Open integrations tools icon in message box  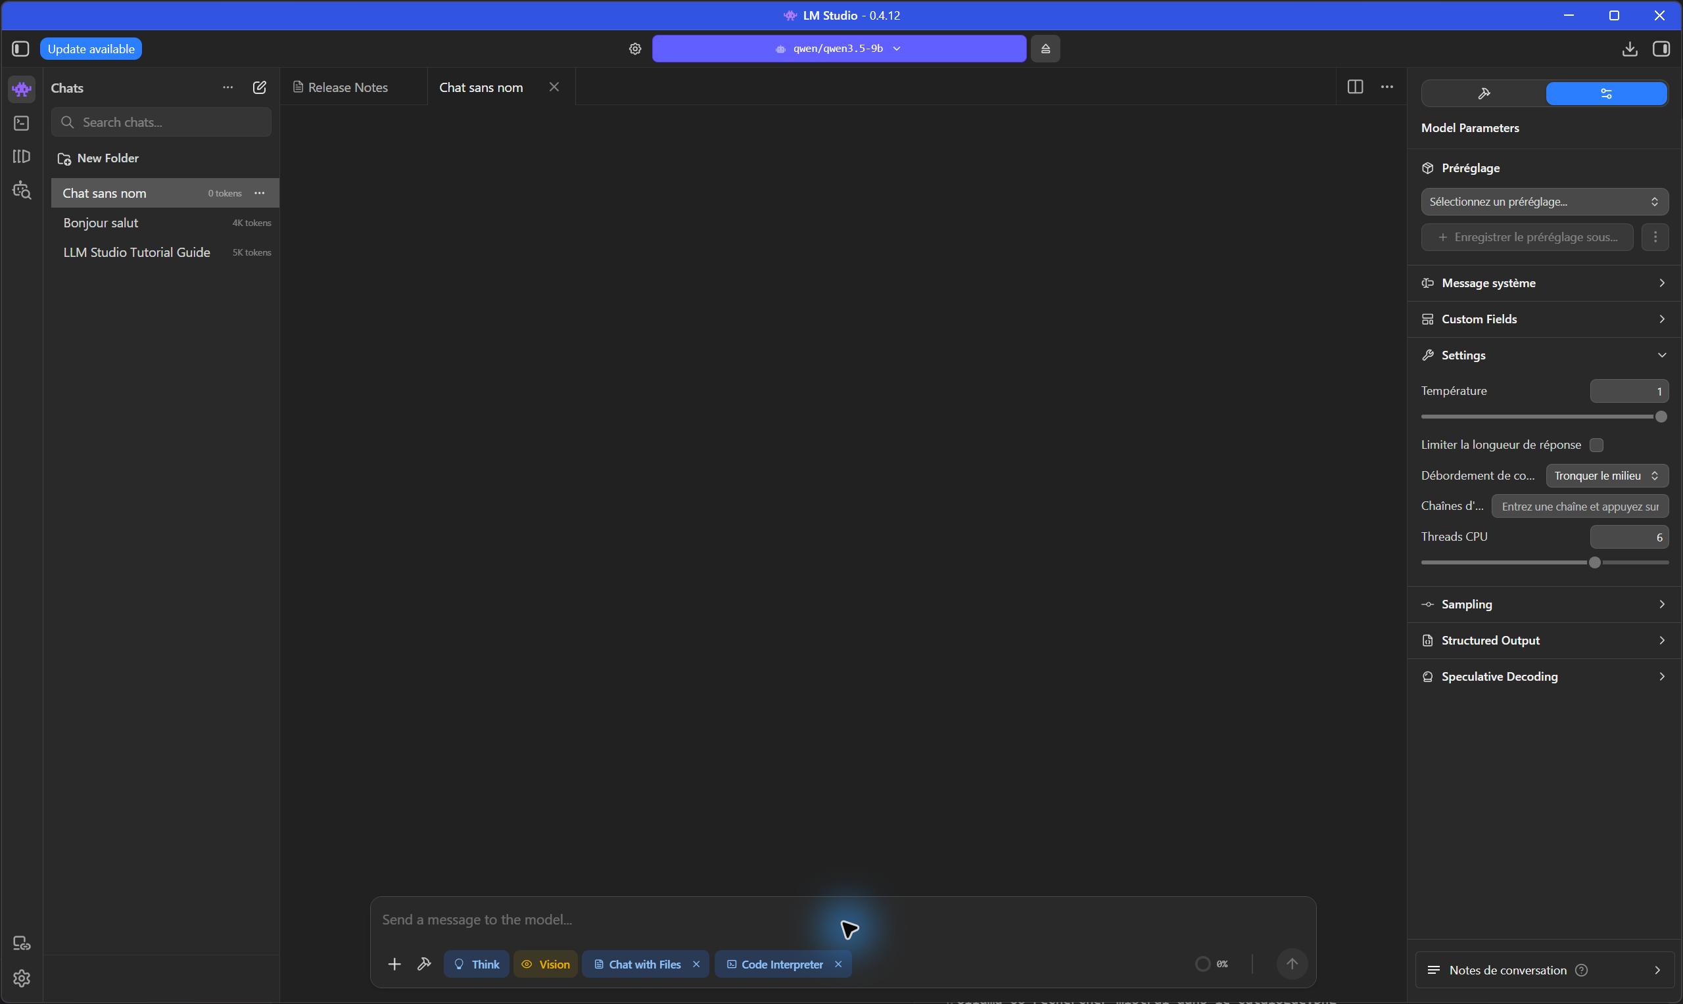tap(423, 964)
